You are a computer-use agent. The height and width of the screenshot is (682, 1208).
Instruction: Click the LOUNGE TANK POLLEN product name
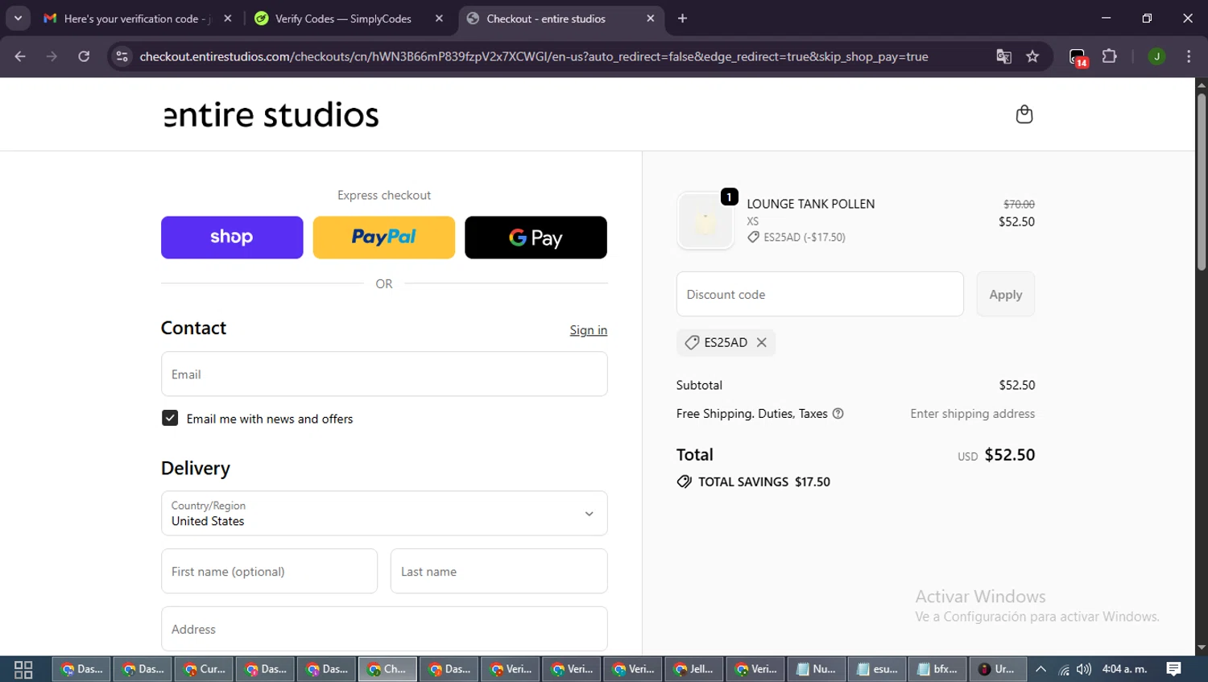(x=810, y=204)
